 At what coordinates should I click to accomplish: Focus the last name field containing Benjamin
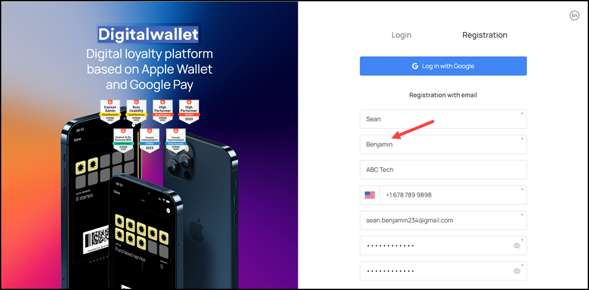tap(443, 144)
